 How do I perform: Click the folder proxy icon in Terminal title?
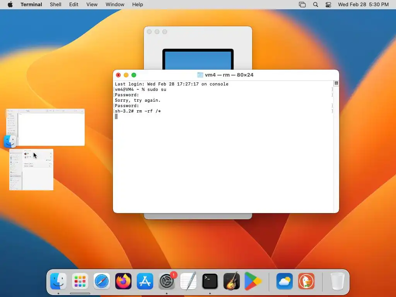pos(200,75)
